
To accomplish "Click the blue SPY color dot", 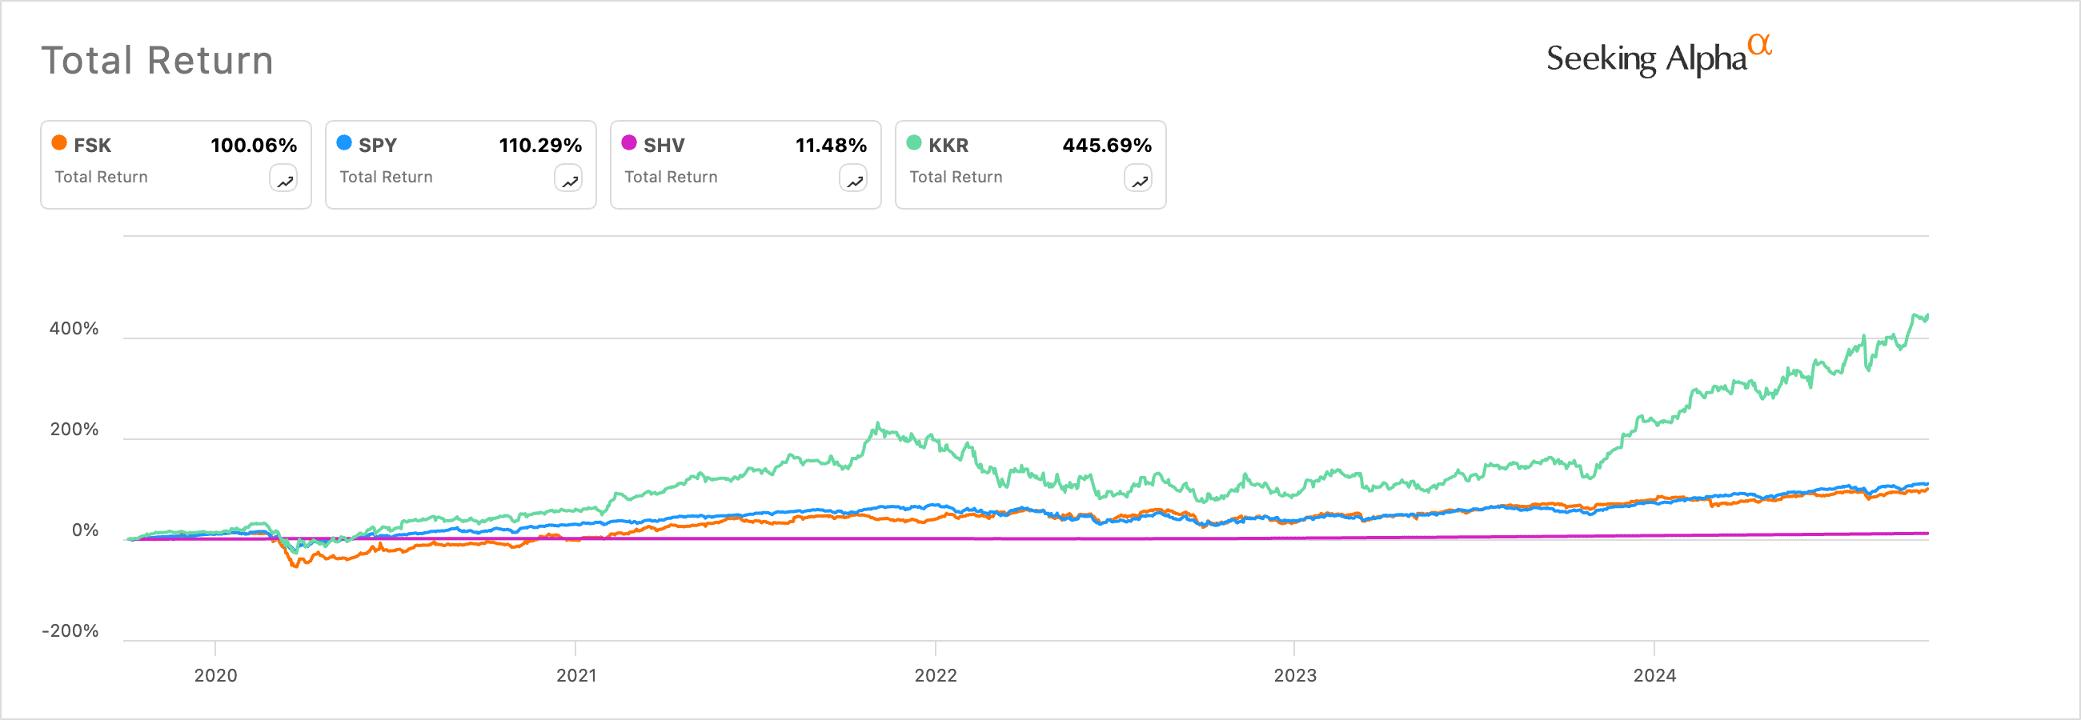I will [x=344, y=143].
